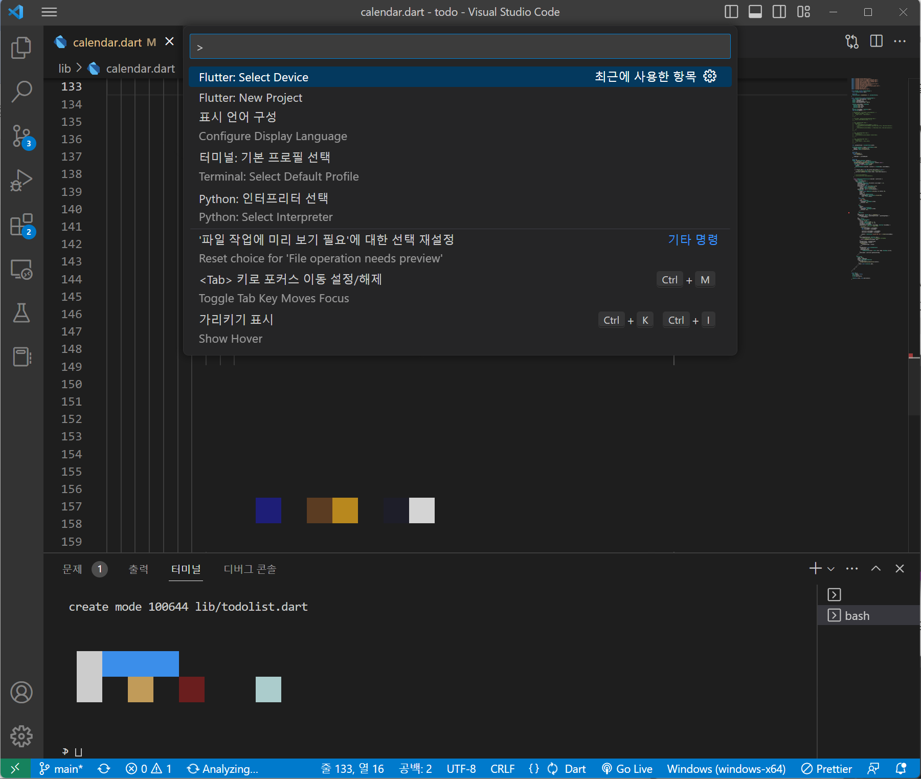Switch to the 터미널 terminal tab

[186, 569]
